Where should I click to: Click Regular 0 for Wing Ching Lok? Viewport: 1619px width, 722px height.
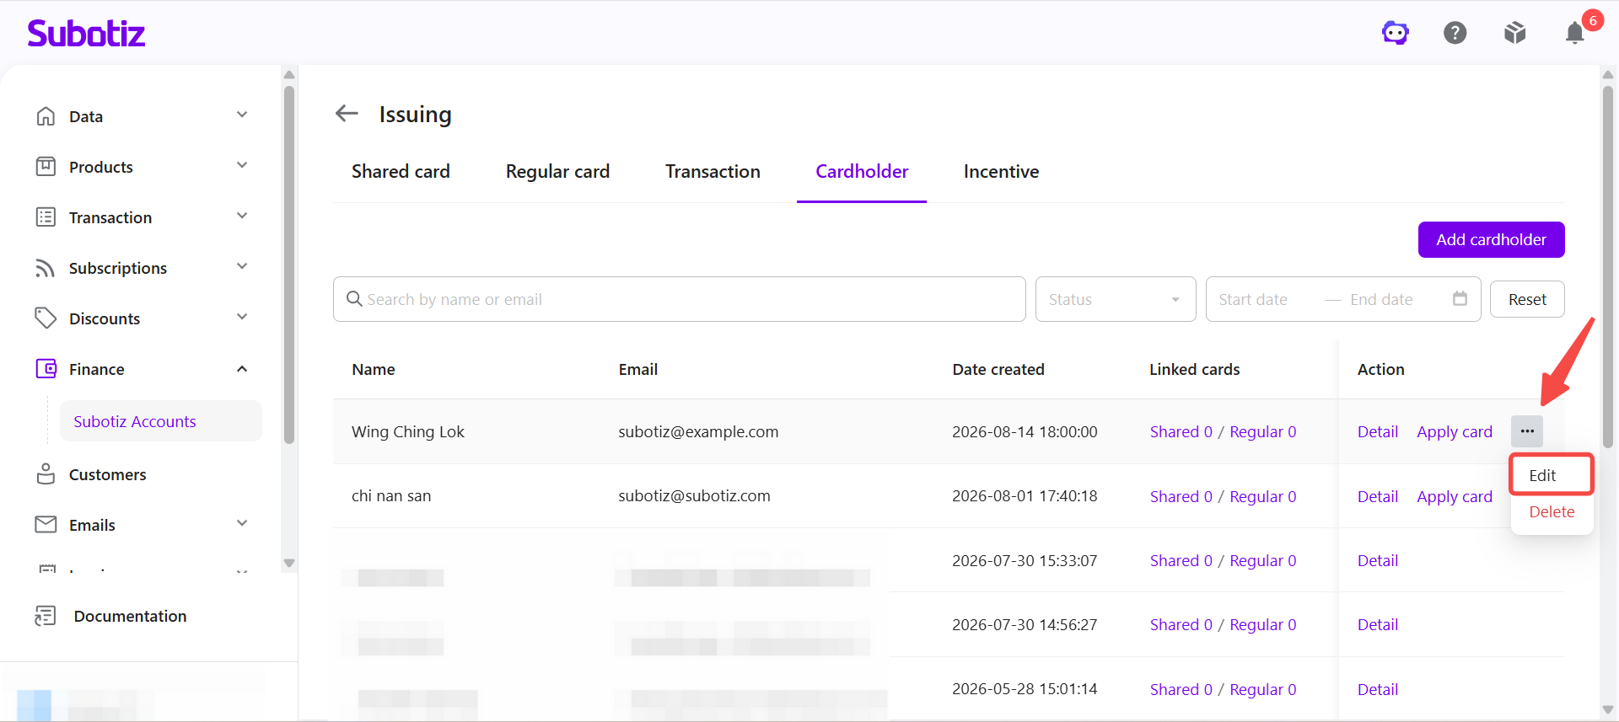point(1263,431)
